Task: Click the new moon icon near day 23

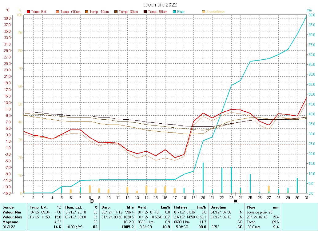Action: click(x=236, y=201)
